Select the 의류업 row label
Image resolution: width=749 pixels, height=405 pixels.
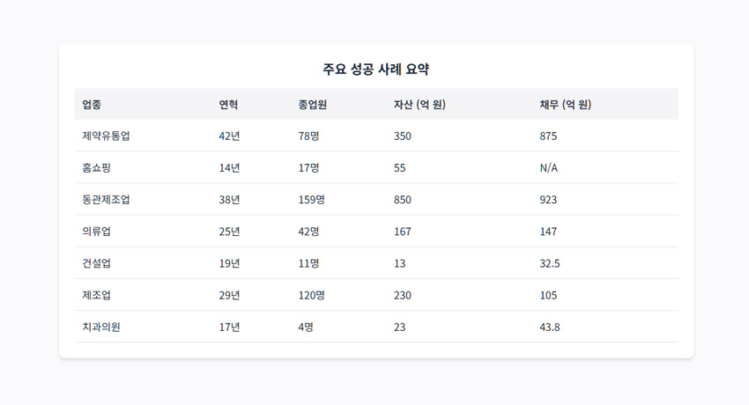pos(96,232)
